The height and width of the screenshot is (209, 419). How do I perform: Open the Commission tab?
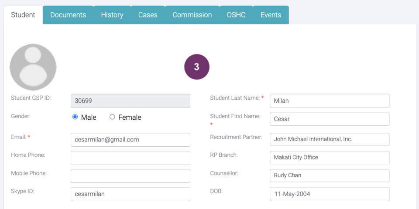point(192,15)
